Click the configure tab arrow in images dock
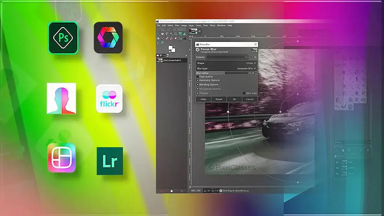Image resolution: width=384 pixels, height=216 pixels. [186, 55]
